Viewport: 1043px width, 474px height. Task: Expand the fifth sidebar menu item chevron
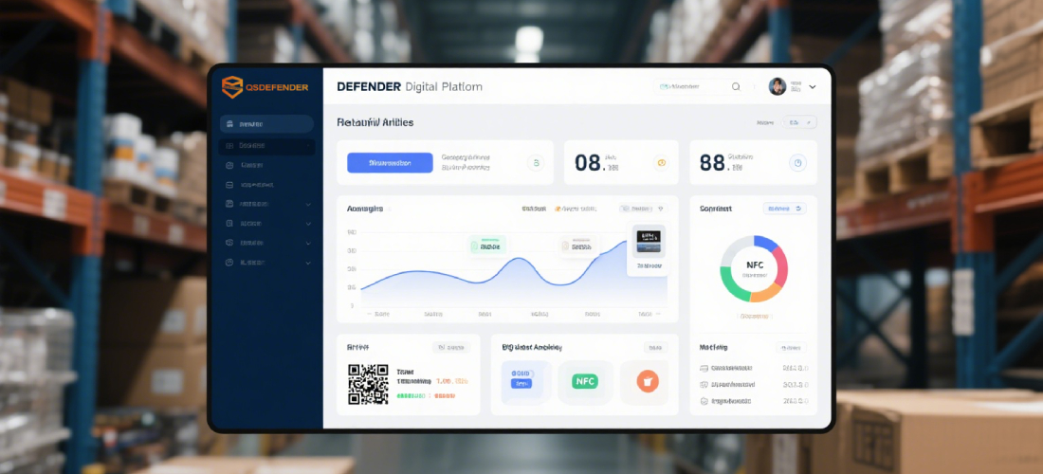tap(308, 204)
